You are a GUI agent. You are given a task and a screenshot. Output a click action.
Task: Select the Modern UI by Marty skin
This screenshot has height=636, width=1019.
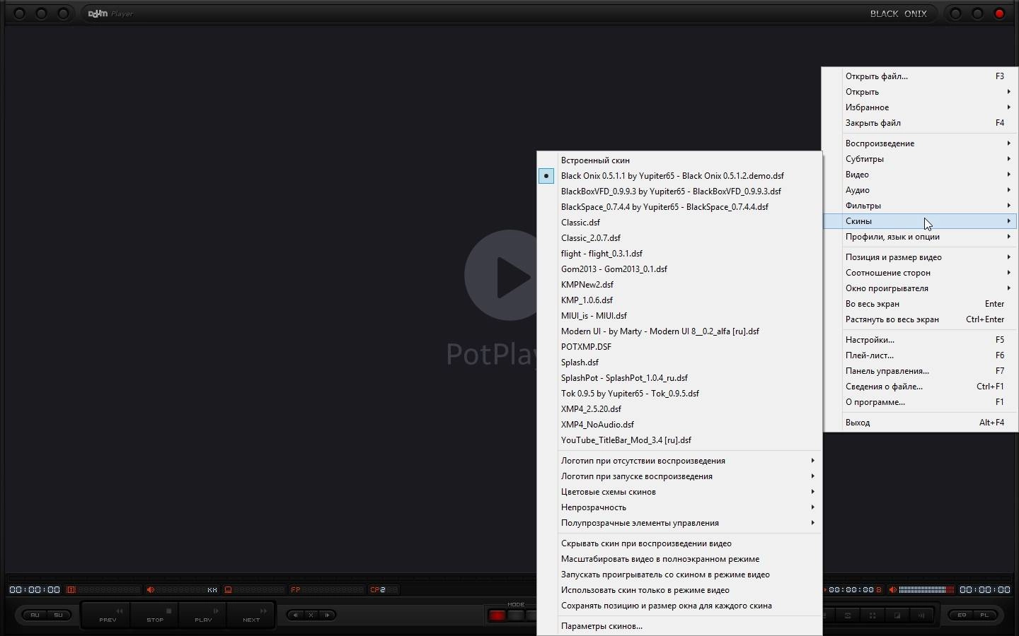point(679,331)
